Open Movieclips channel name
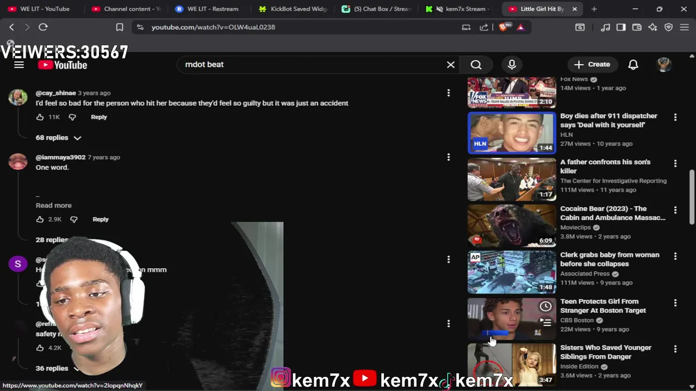Viewport: 696px width, 391px height. [575, 228]
